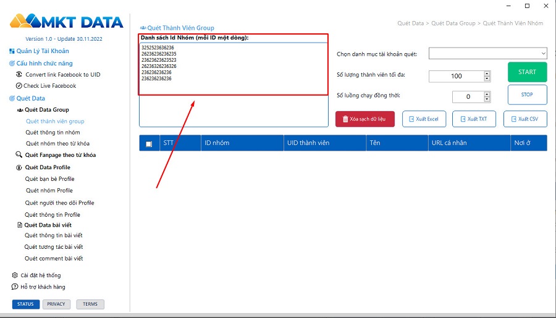The image size is (556, 318).
Task: Select Quét thông tin nhóm menu item
Action: point(53,133)
